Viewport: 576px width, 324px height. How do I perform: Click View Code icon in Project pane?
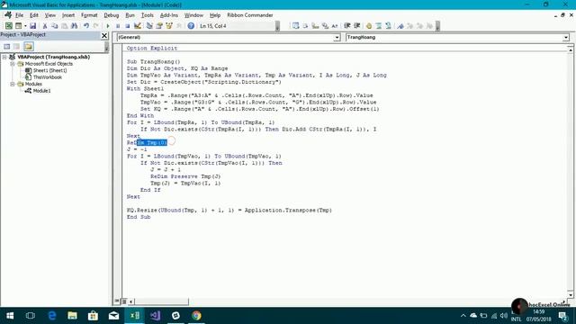pyautogui.click(x=7, y=46)
